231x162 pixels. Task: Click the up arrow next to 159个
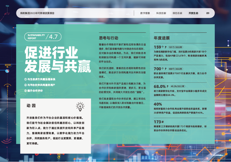pyautogui.click(x=166, y=47)
